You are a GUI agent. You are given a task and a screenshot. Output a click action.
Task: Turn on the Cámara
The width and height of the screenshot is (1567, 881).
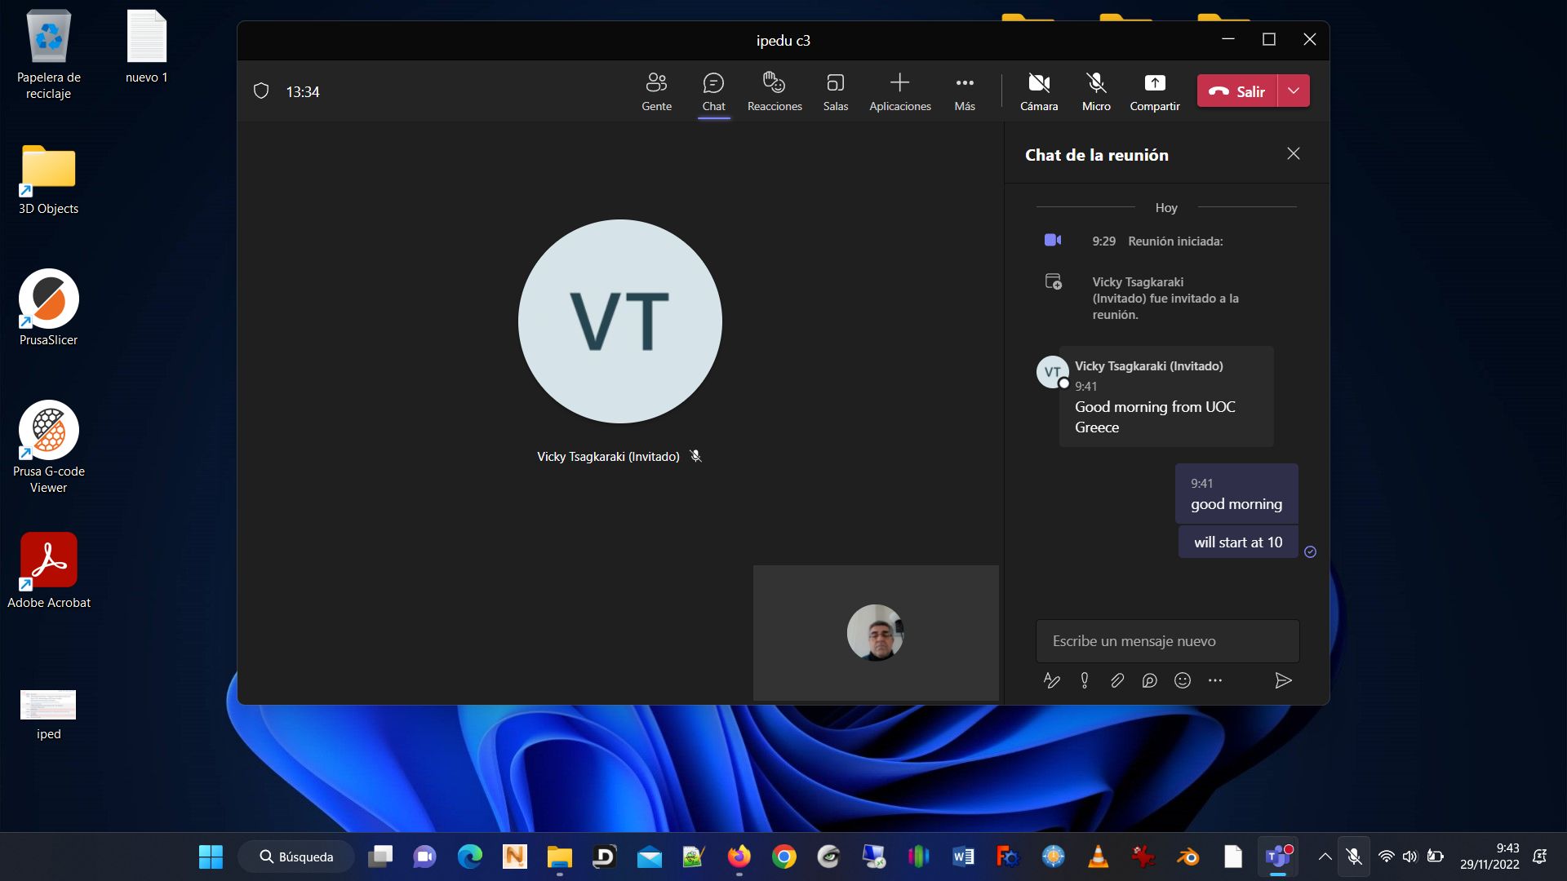[x=1038, y=91]
